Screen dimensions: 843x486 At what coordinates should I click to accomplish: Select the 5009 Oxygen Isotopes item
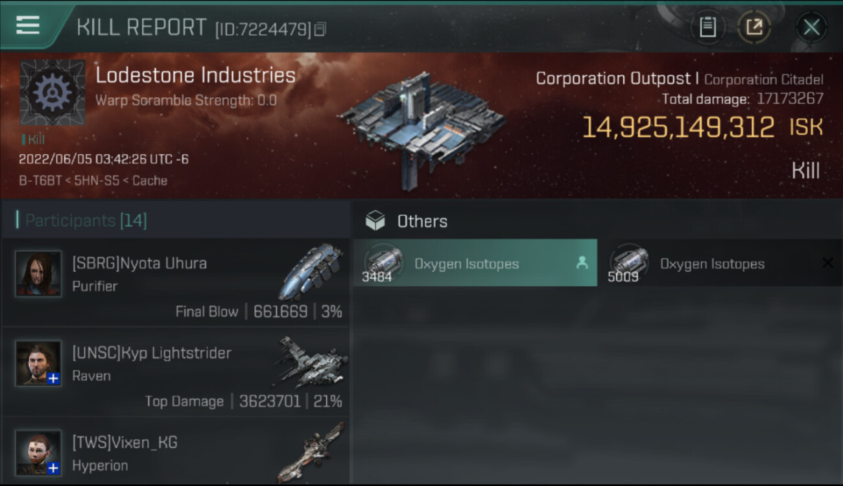click(x=712, y=263)
